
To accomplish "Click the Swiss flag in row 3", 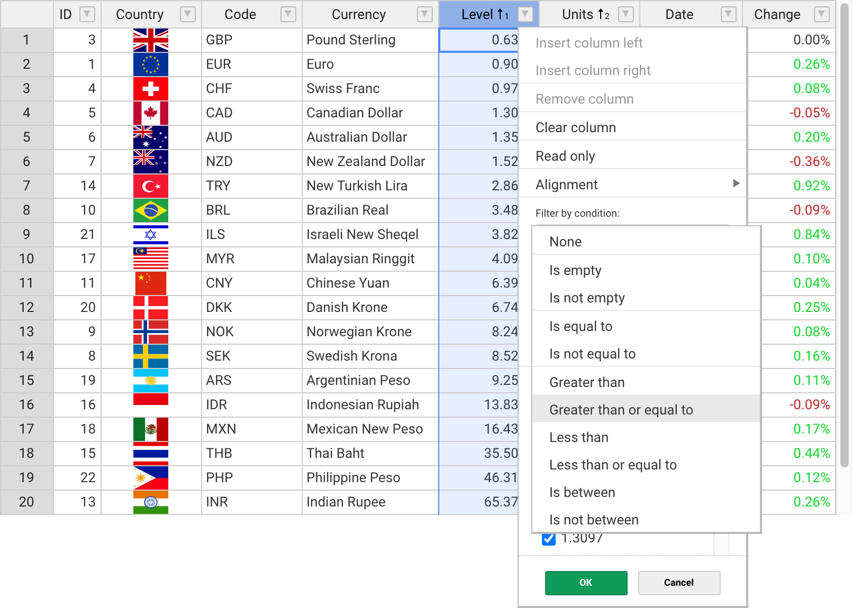I will (151, 89).
